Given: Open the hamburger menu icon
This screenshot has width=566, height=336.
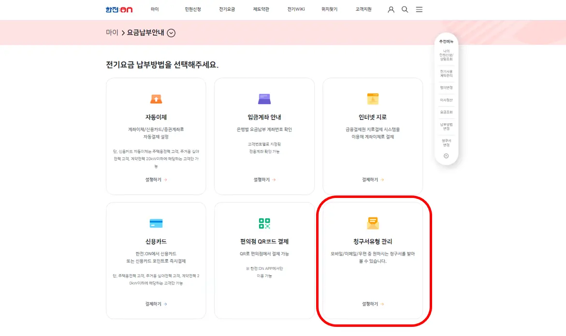Looking at the screenshot, I should point(419,9).
